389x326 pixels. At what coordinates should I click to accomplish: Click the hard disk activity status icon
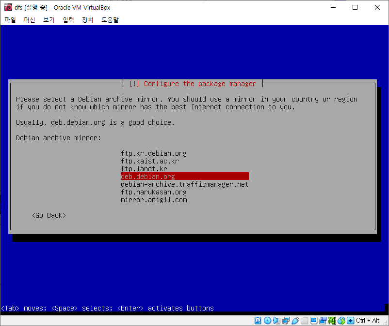[x=258, y=321]
